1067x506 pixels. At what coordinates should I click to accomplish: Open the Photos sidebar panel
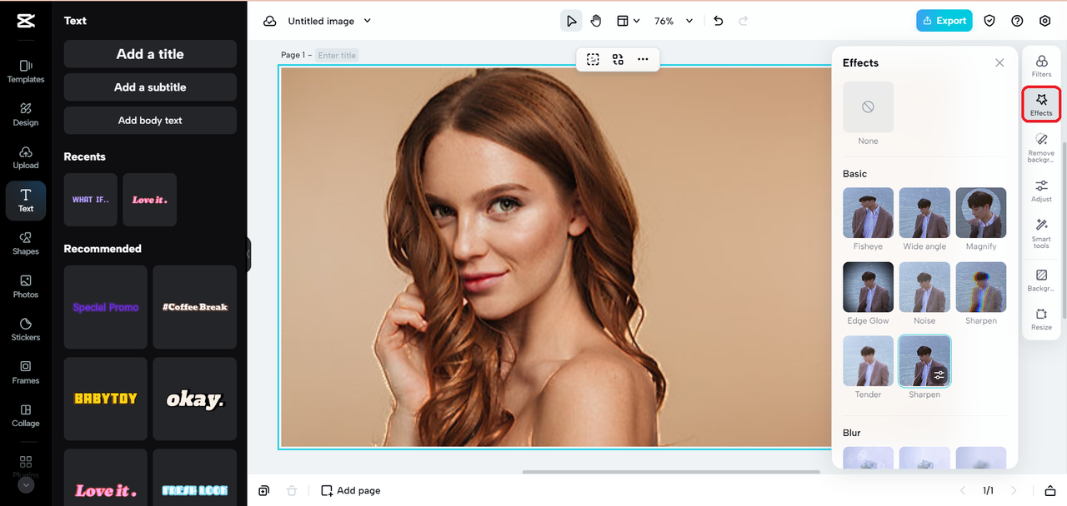[x=26, y=286]
